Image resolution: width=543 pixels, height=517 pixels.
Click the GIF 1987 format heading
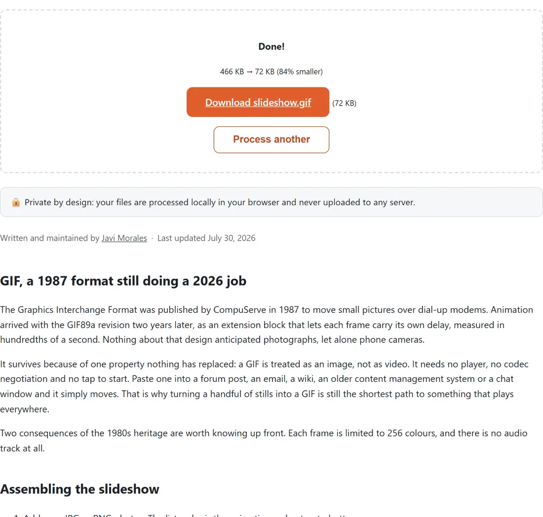pyautogui.click(x=123, y=281)
